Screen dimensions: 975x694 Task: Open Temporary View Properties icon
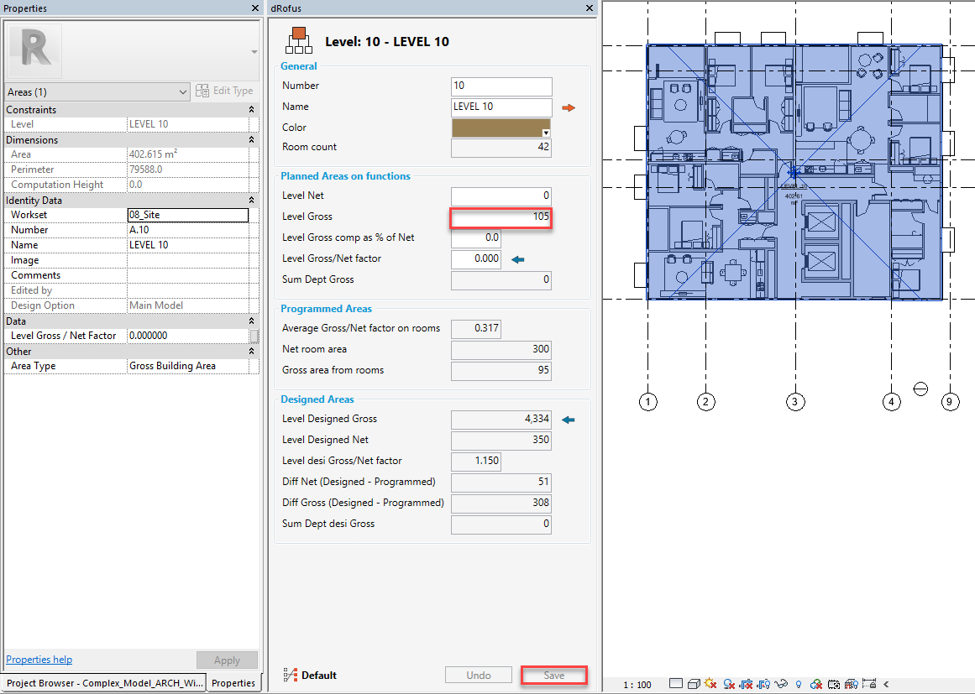click(x=834, y=684)
